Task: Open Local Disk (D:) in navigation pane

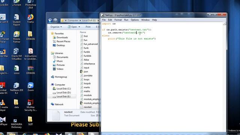Action: click(62, 93)
